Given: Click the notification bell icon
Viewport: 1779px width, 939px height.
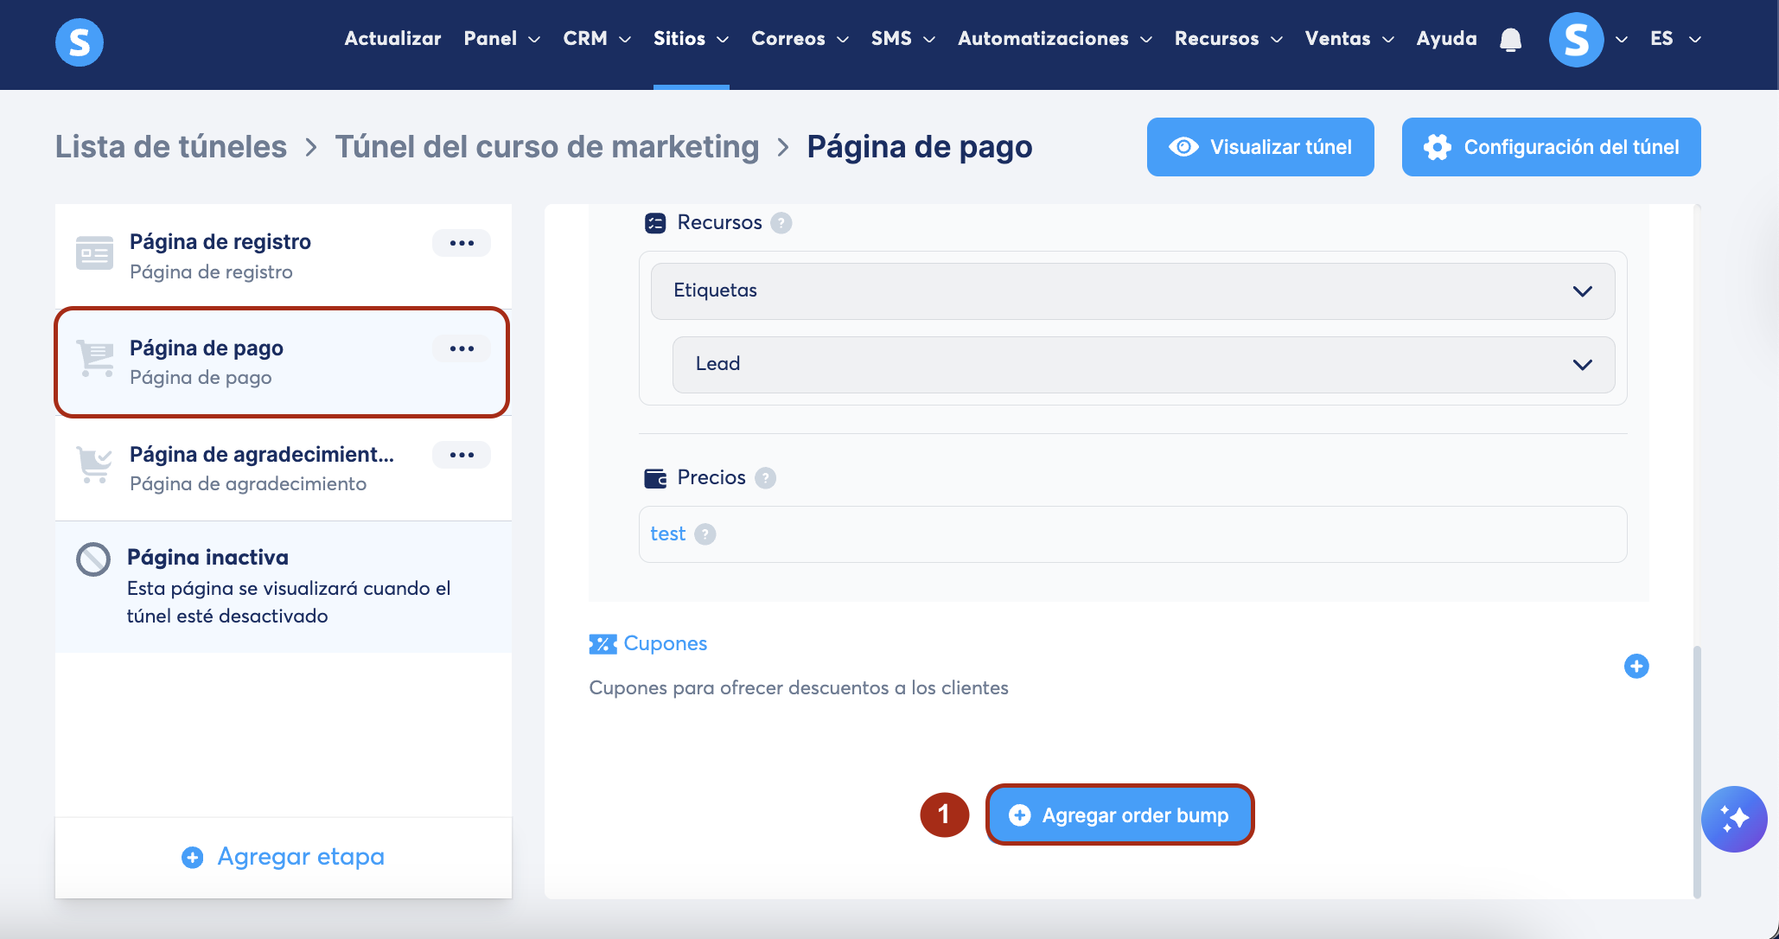Looking at the screenshot, I should point(1510,40).
